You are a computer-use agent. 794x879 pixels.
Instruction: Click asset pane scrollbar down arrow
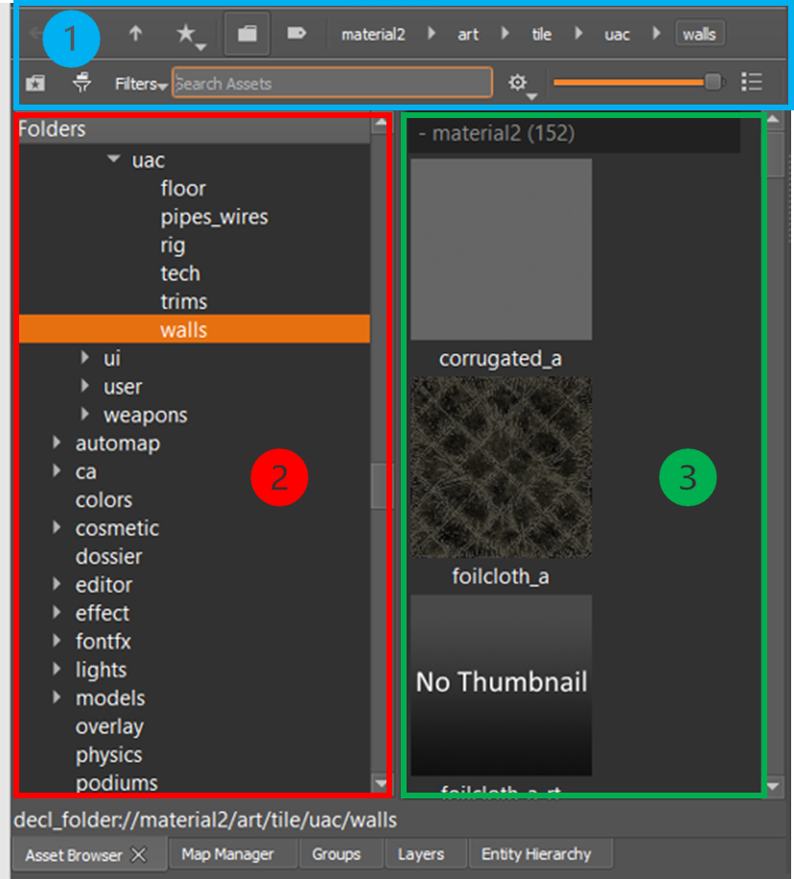click(773, 787)
